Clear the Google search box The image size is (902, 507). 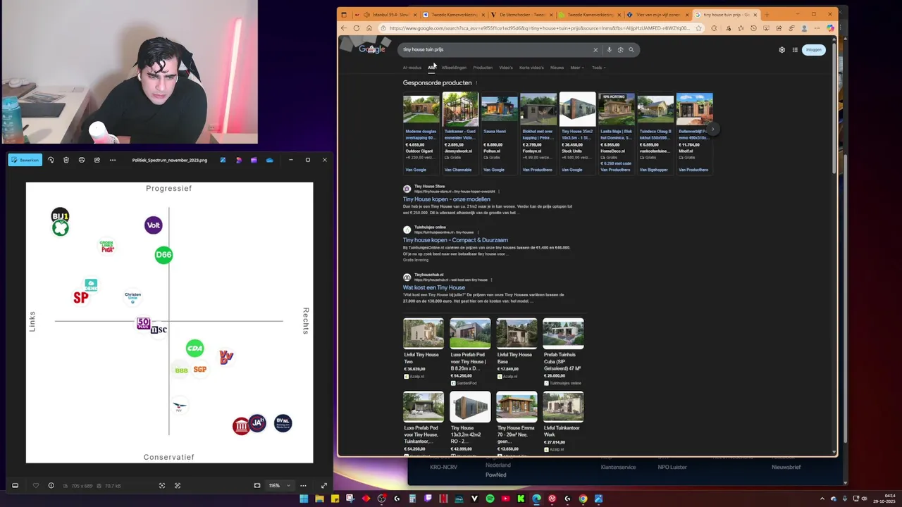point(595,50)
